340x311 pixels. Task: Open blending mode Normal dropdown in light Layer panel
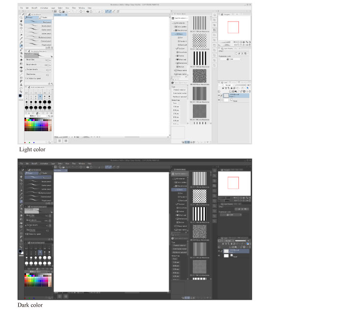[229, 85]
